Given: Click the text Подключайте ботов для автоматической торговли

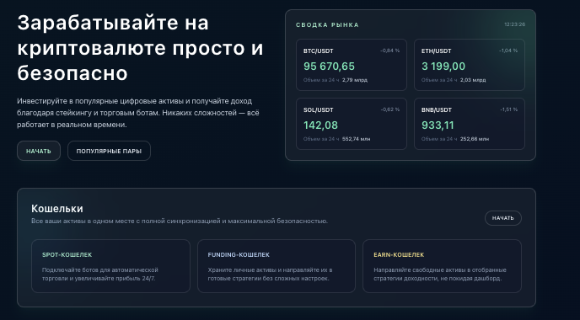Looking at the screenshot, I should point(99,275).
